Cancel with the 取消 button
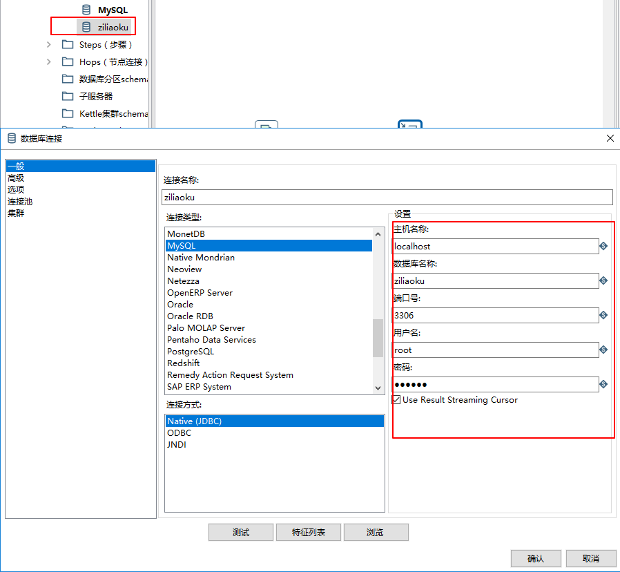Screen dimensions: 620x572 pos(591,558)
